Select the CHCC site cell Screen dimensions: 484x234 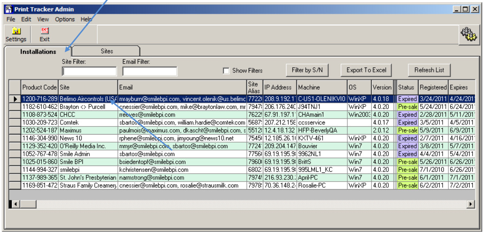click(88, 115)
